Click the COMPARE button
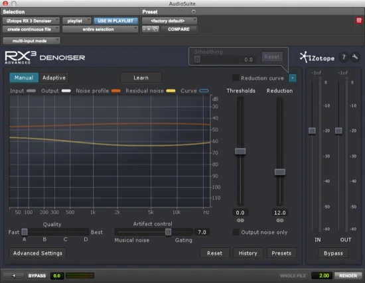The height and width of the screenshot is (283, 365). tap(179, 29)
